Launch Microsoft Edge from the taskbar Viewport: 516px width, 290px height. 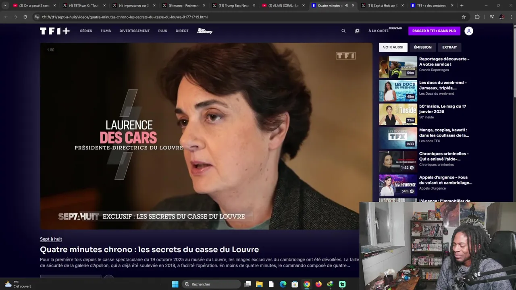click(x=283, y=284)
